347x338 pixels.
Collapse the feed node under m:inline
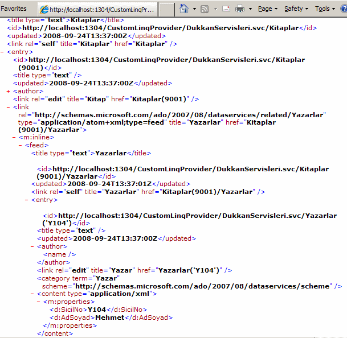[x=21, y=145]
